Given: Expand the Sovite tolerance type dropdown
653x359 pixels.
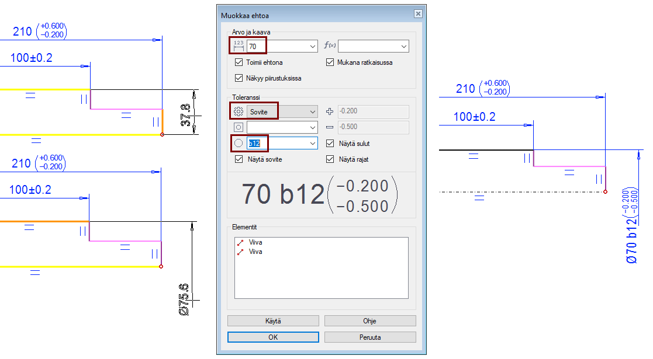Looking at the screenshot, I should click(x=312, y=111).
